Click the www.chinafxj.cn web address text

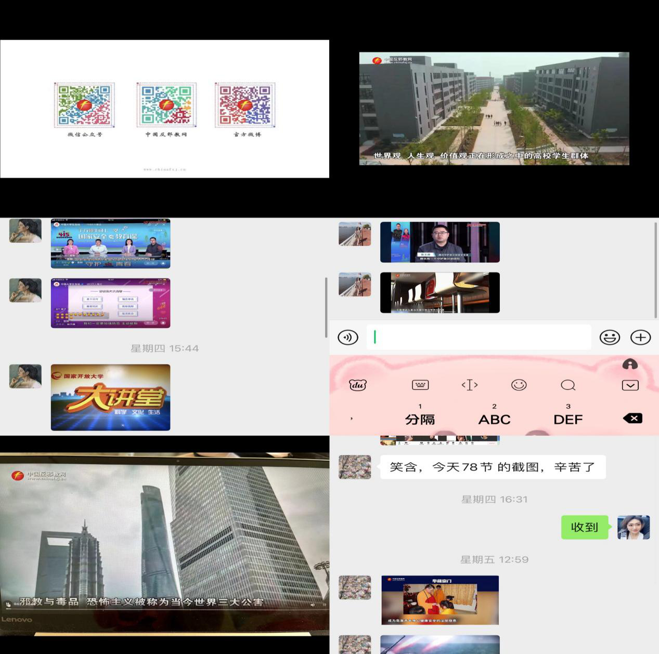(x=165, y=169)
